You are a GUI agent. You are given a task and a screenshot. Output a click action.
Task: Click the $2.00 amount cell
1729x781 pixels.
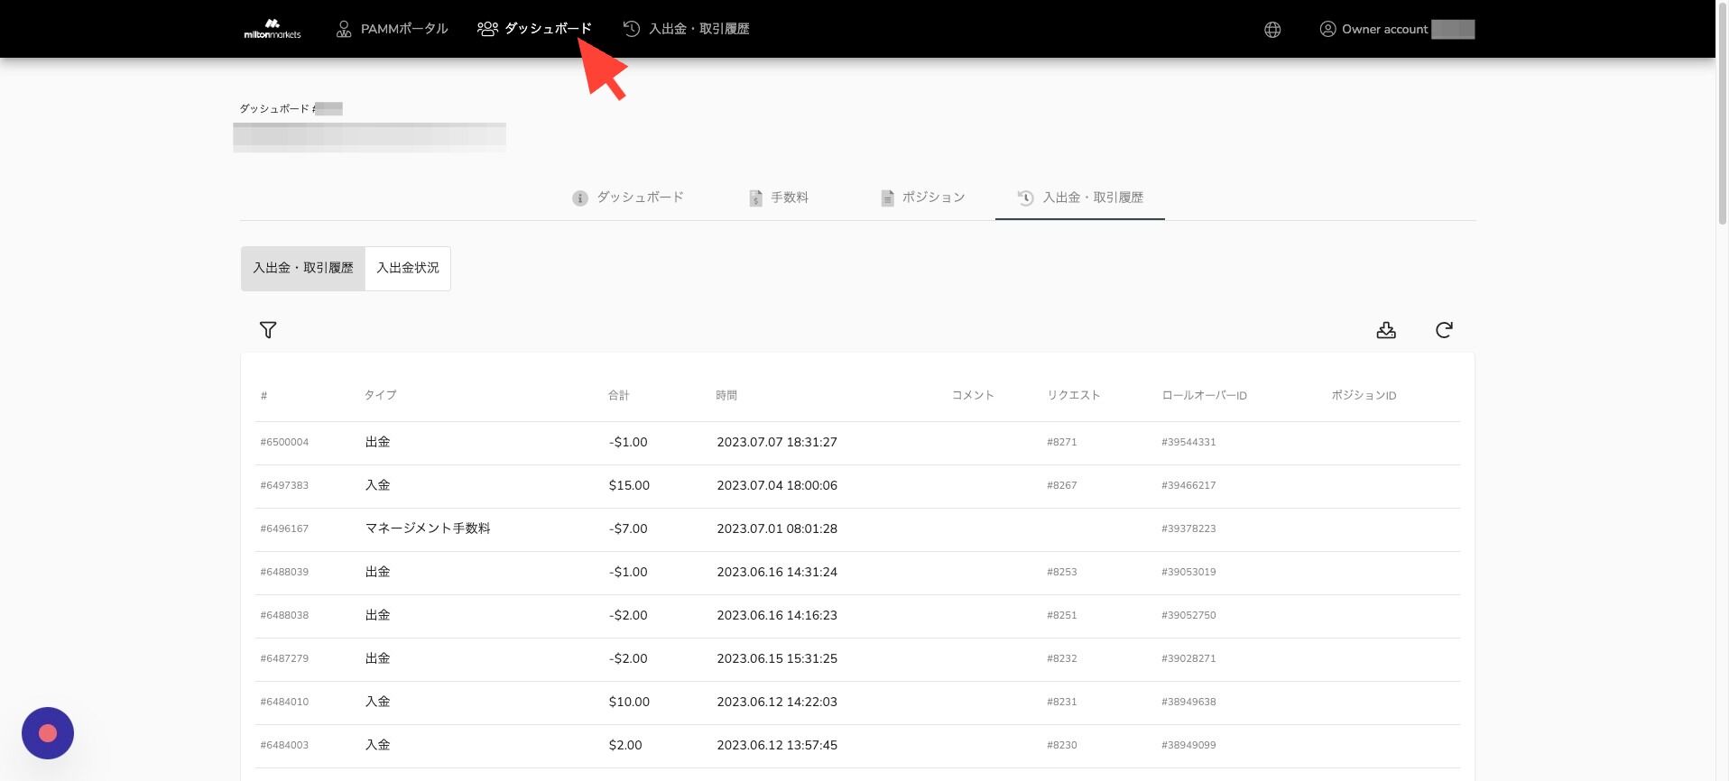625,745
